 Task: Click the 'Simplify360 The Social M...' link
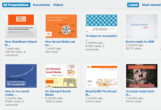101,93
